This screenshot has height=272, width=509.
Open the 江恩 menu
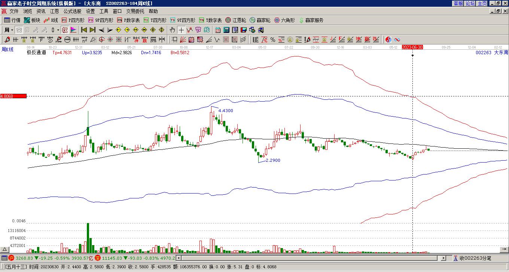54,12
